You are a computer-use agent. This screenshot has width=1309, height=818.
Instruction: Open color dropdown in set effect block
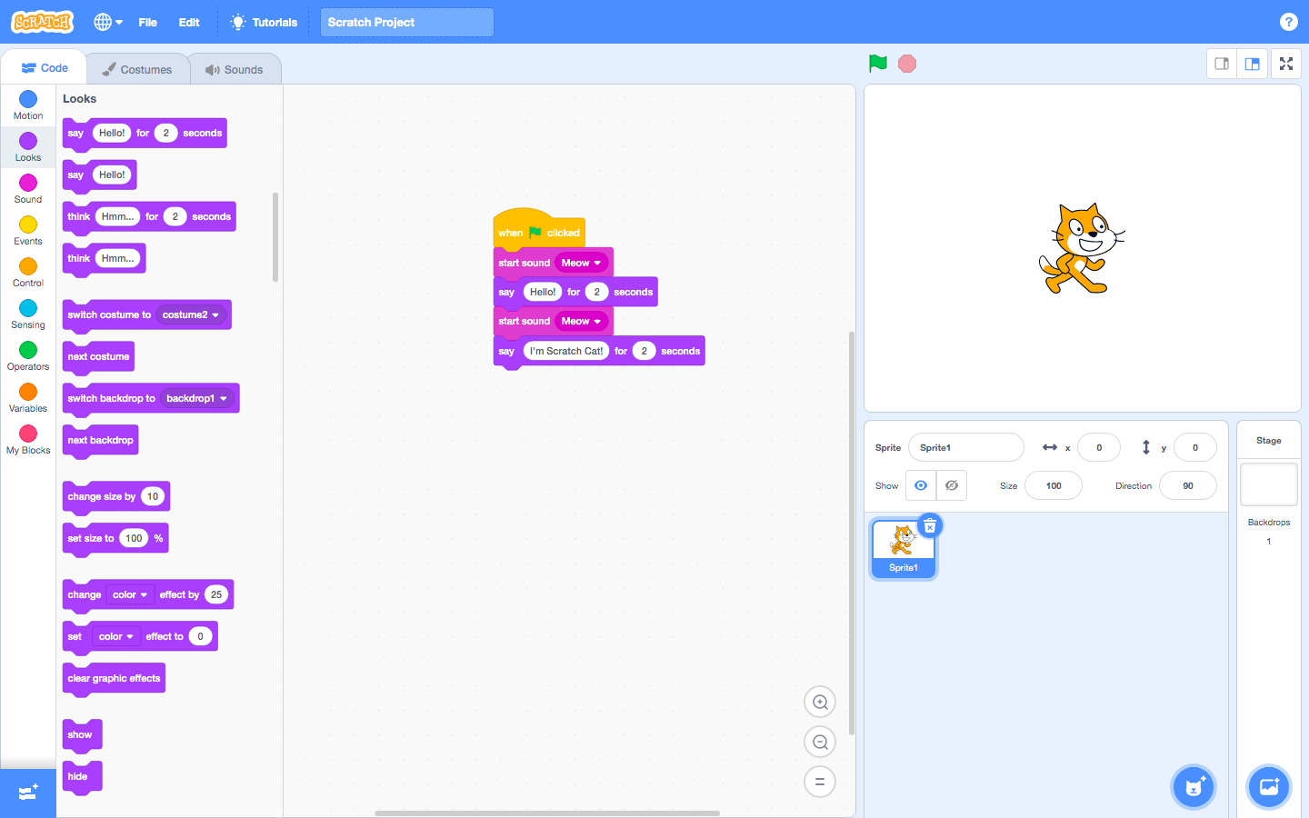pyautogui.click(x=116, y=636)
